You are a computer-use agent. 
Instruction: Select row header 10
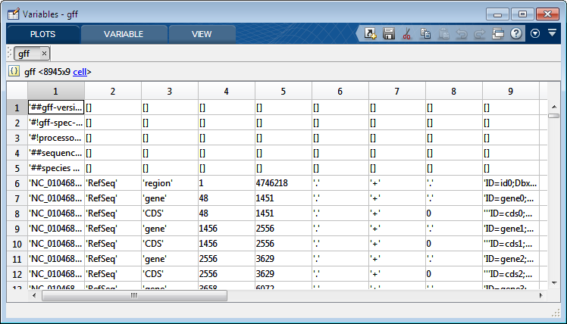17,245
